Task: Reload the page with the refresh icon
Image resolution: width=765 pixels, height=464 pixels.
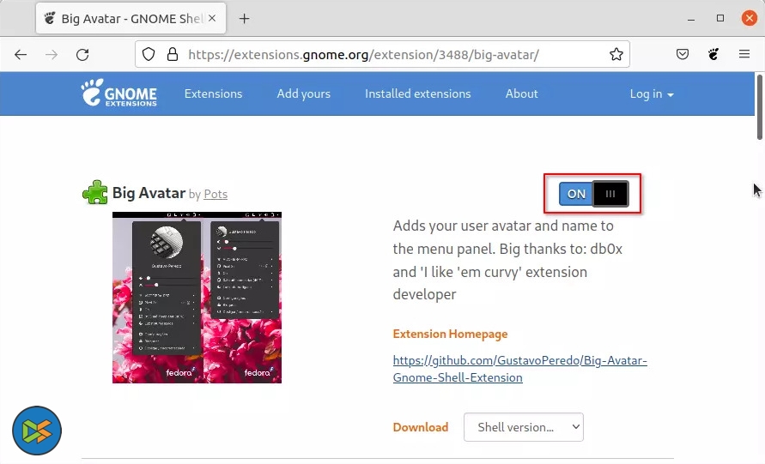Action: (82, 55)
